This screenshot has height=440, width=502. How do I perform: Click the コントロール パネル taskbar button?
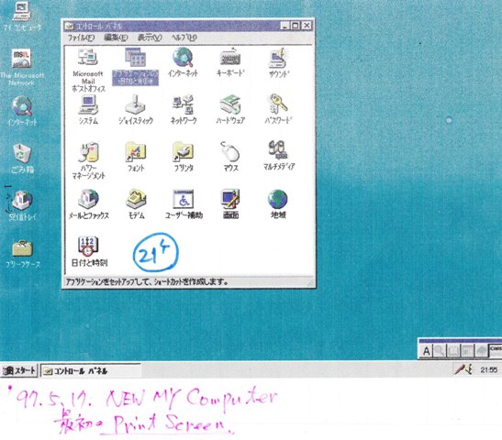pyautogui.click(x=90, y=371)
